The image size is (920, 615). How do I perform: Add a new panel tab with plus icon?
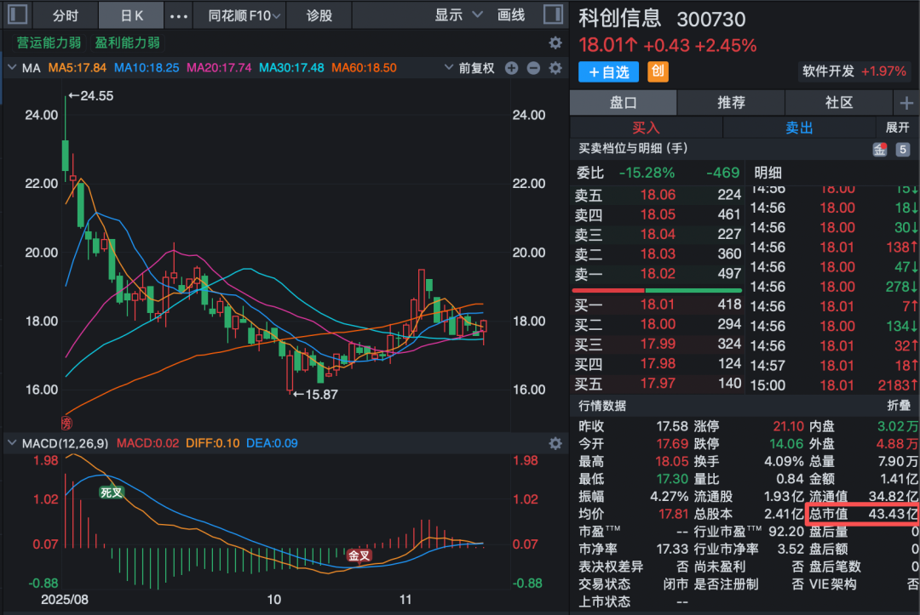(x=906, y=103)
